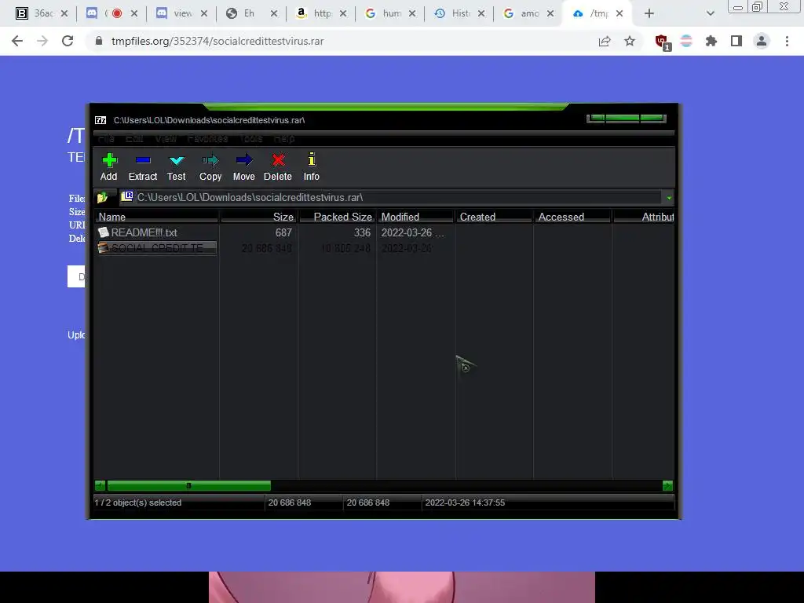Go forward in Chrome
804x603 pixels.
42,41
